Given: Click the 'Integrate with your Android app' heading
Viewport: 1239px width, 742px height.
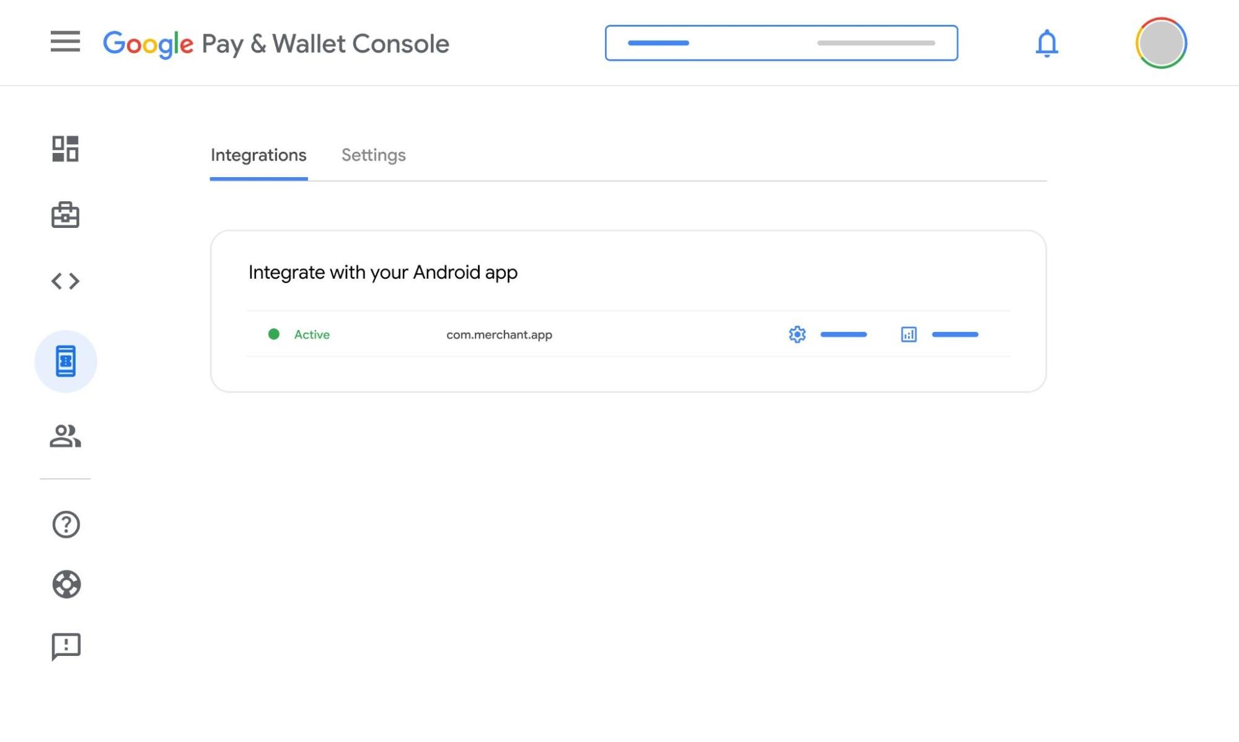Looking at the screenshot, I should click(x=383, y=273).
